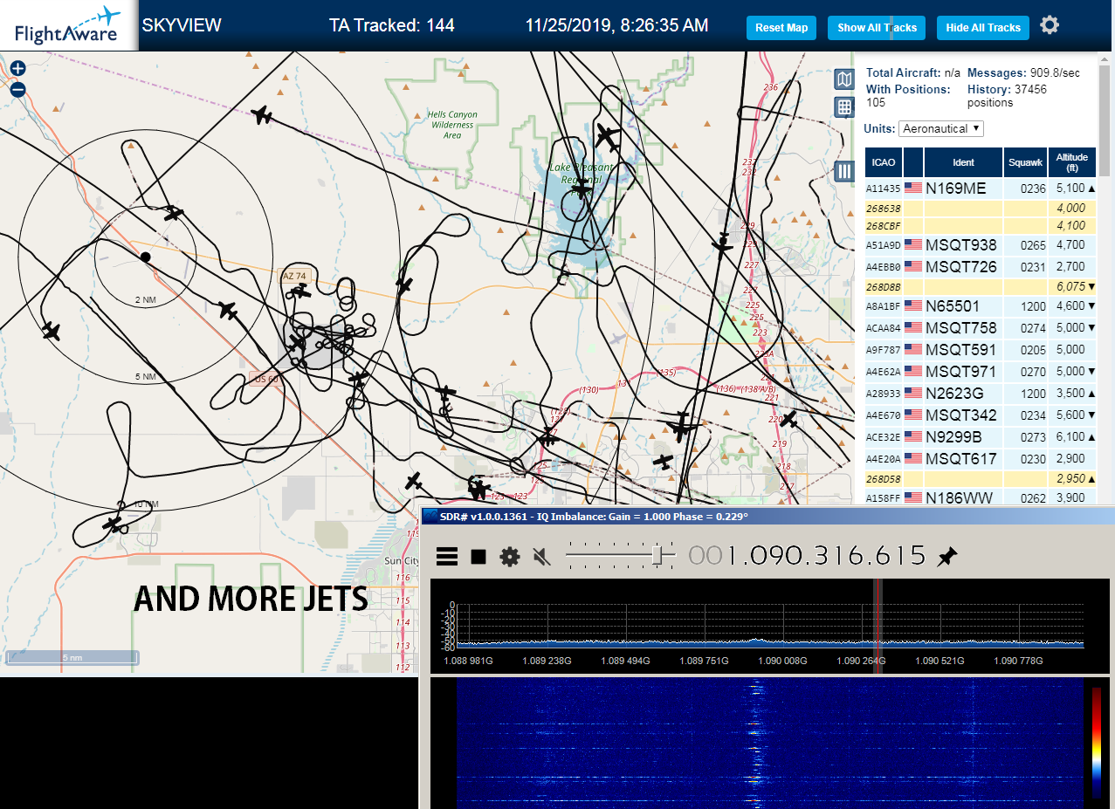
Task: Open SDR# configuration gear icon
Action: pos(510,557)
